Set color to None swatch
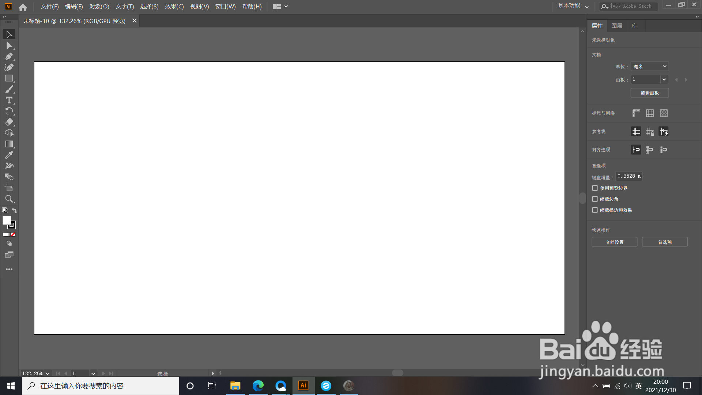The height and width of the screenshot is (395, 702). click(13, 234)
